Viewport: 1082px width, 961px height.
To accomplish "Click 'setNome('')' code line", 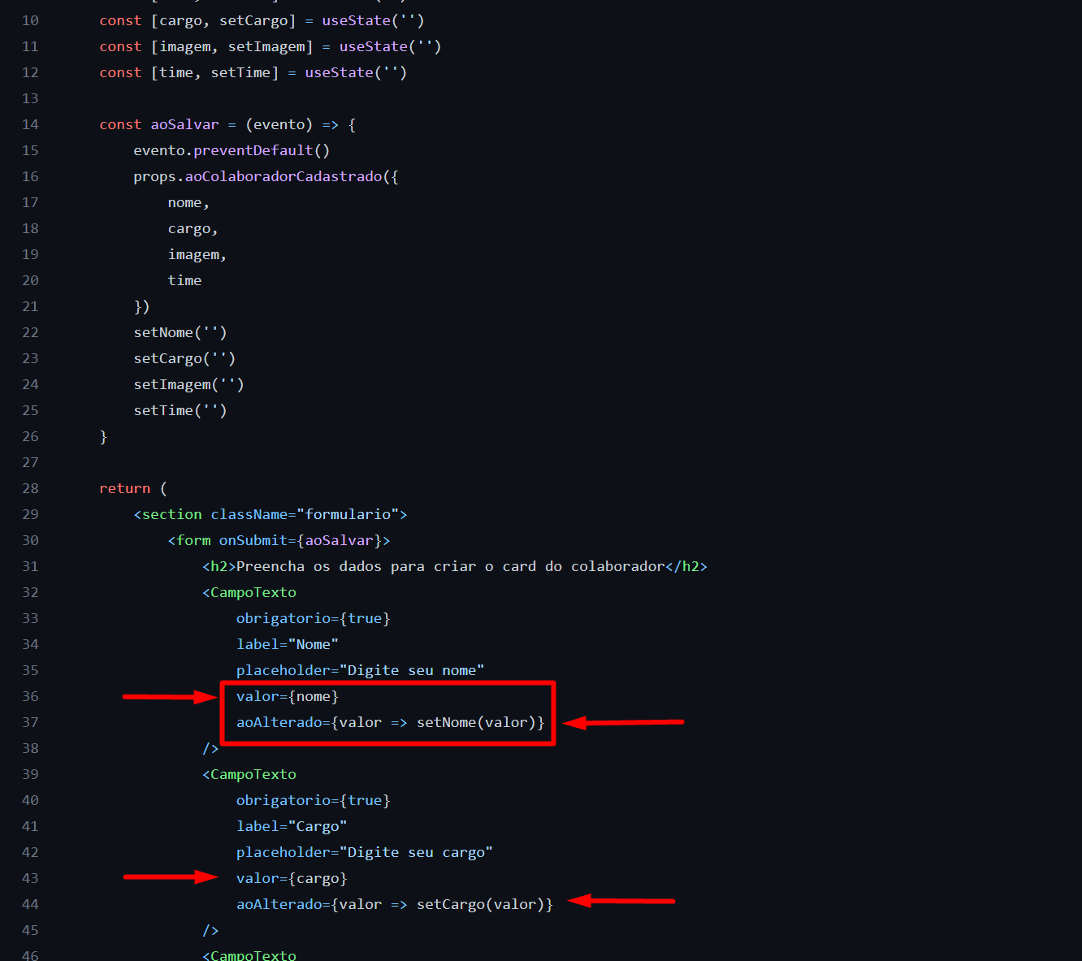I will pyautogui.click(x=180, y=332).
